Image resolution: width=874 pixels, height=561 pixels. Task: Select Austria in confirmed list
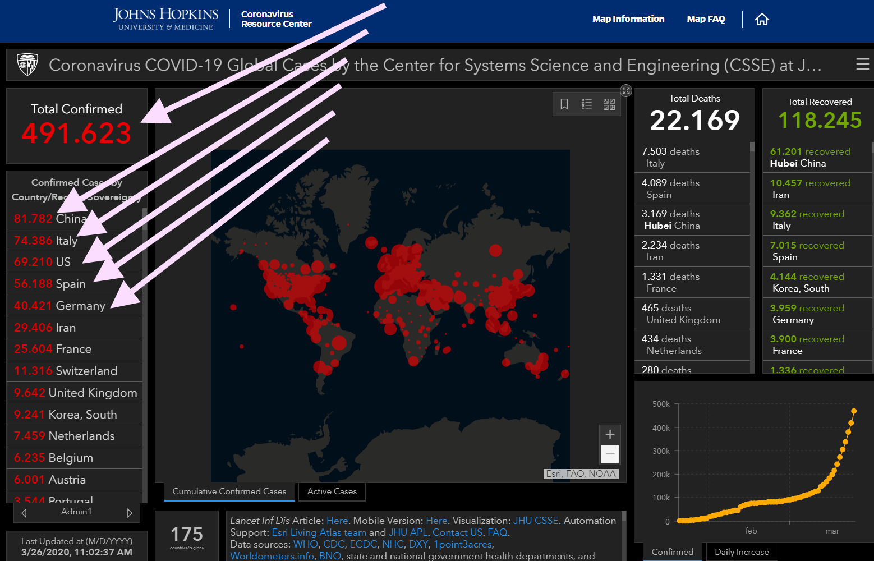pos(75,480)
